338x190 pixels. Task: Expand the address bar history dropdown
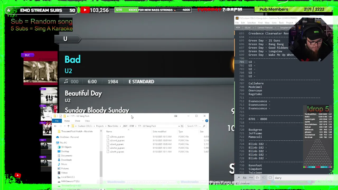tap(179, 126)
